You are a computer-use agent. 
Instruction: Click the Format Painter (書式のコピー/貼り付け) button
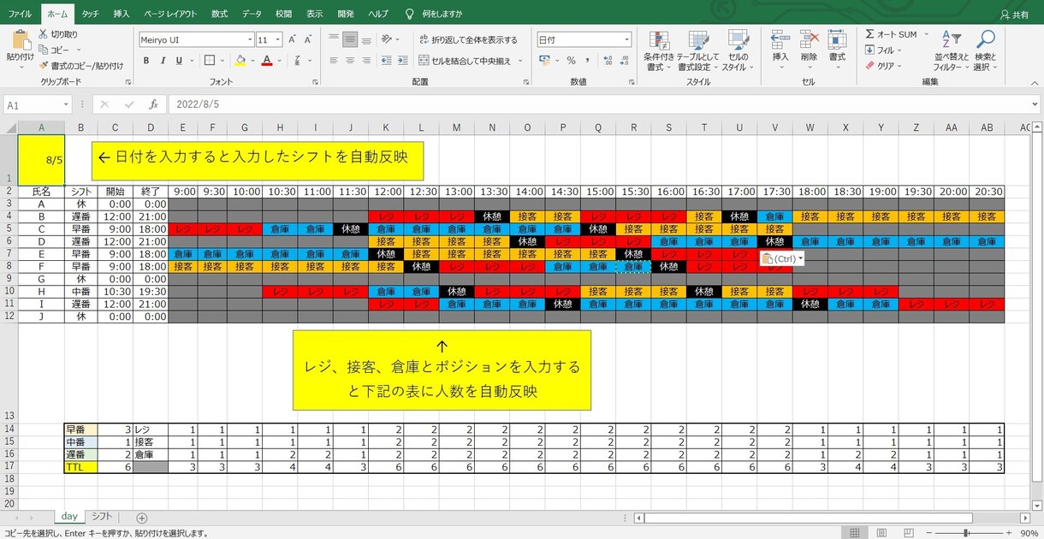click(81, 65)
